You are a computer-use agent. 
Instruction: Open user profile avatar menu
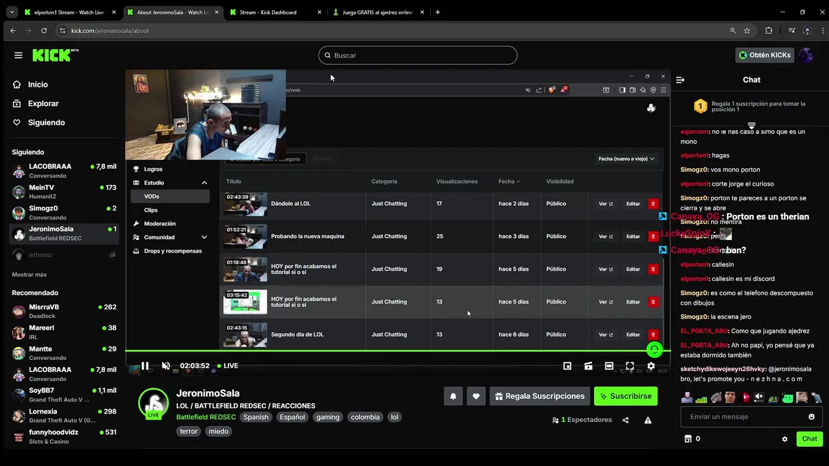806,55
